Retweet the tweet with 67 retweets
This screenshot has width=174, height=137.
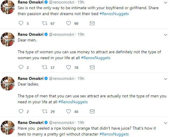coord(45,23)
